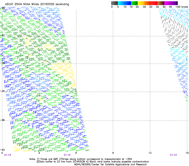This screenshot has height=166, width=189.
Task: Click the '-34' latitude axis label
Action: (x=2, y=63)
